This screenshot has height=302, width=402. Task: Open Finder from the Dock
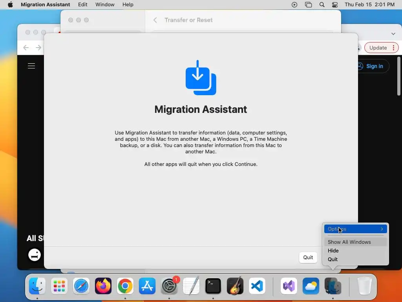click(37, 286)
